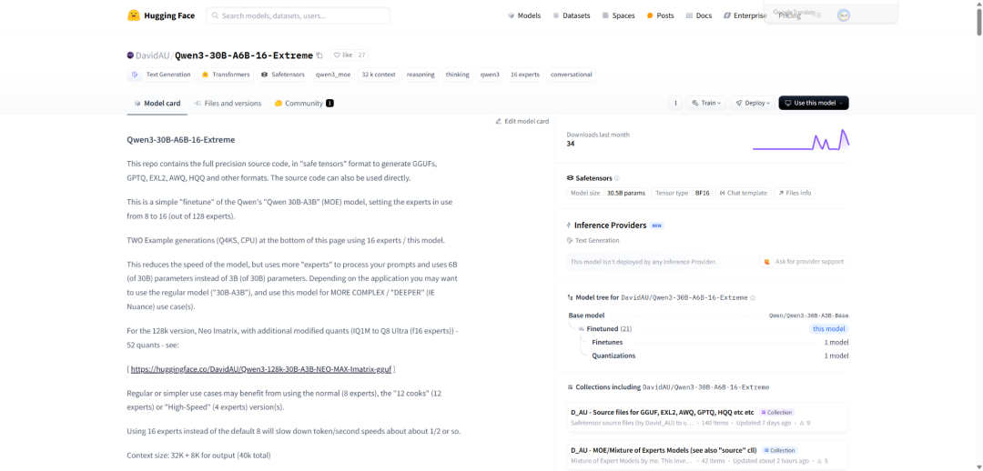Open Enterprise in top navigation
Image resolution: width=983 pixels, height=471 pixels.
pyautogui.click(x=745, y=15)
